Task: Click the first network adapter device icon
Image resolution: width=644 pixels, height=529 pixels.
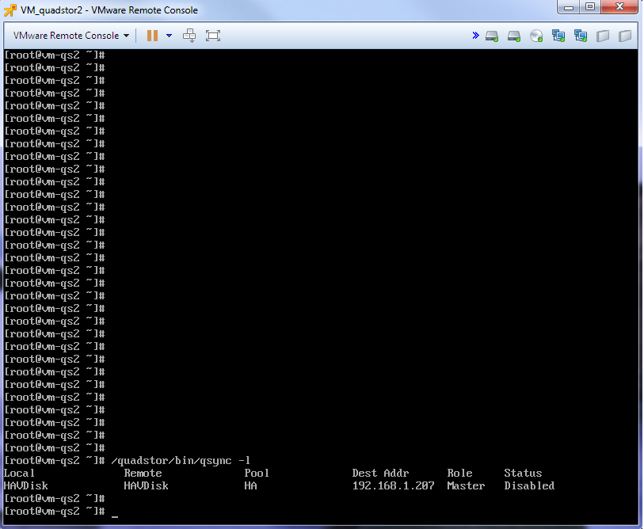Action: pos(558,36)
